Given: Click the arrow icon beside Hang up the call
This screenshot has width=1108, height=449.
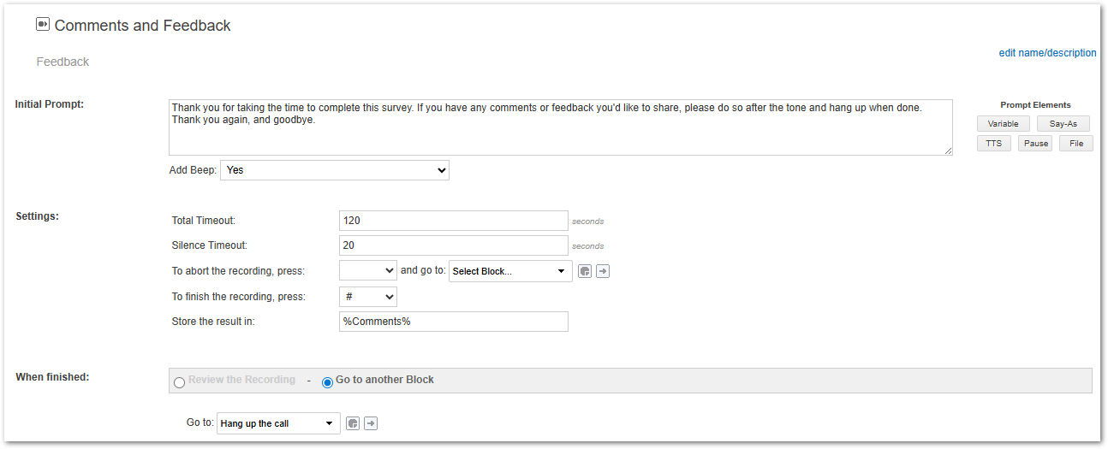Looking at the screenshot, I should [371, 423].
